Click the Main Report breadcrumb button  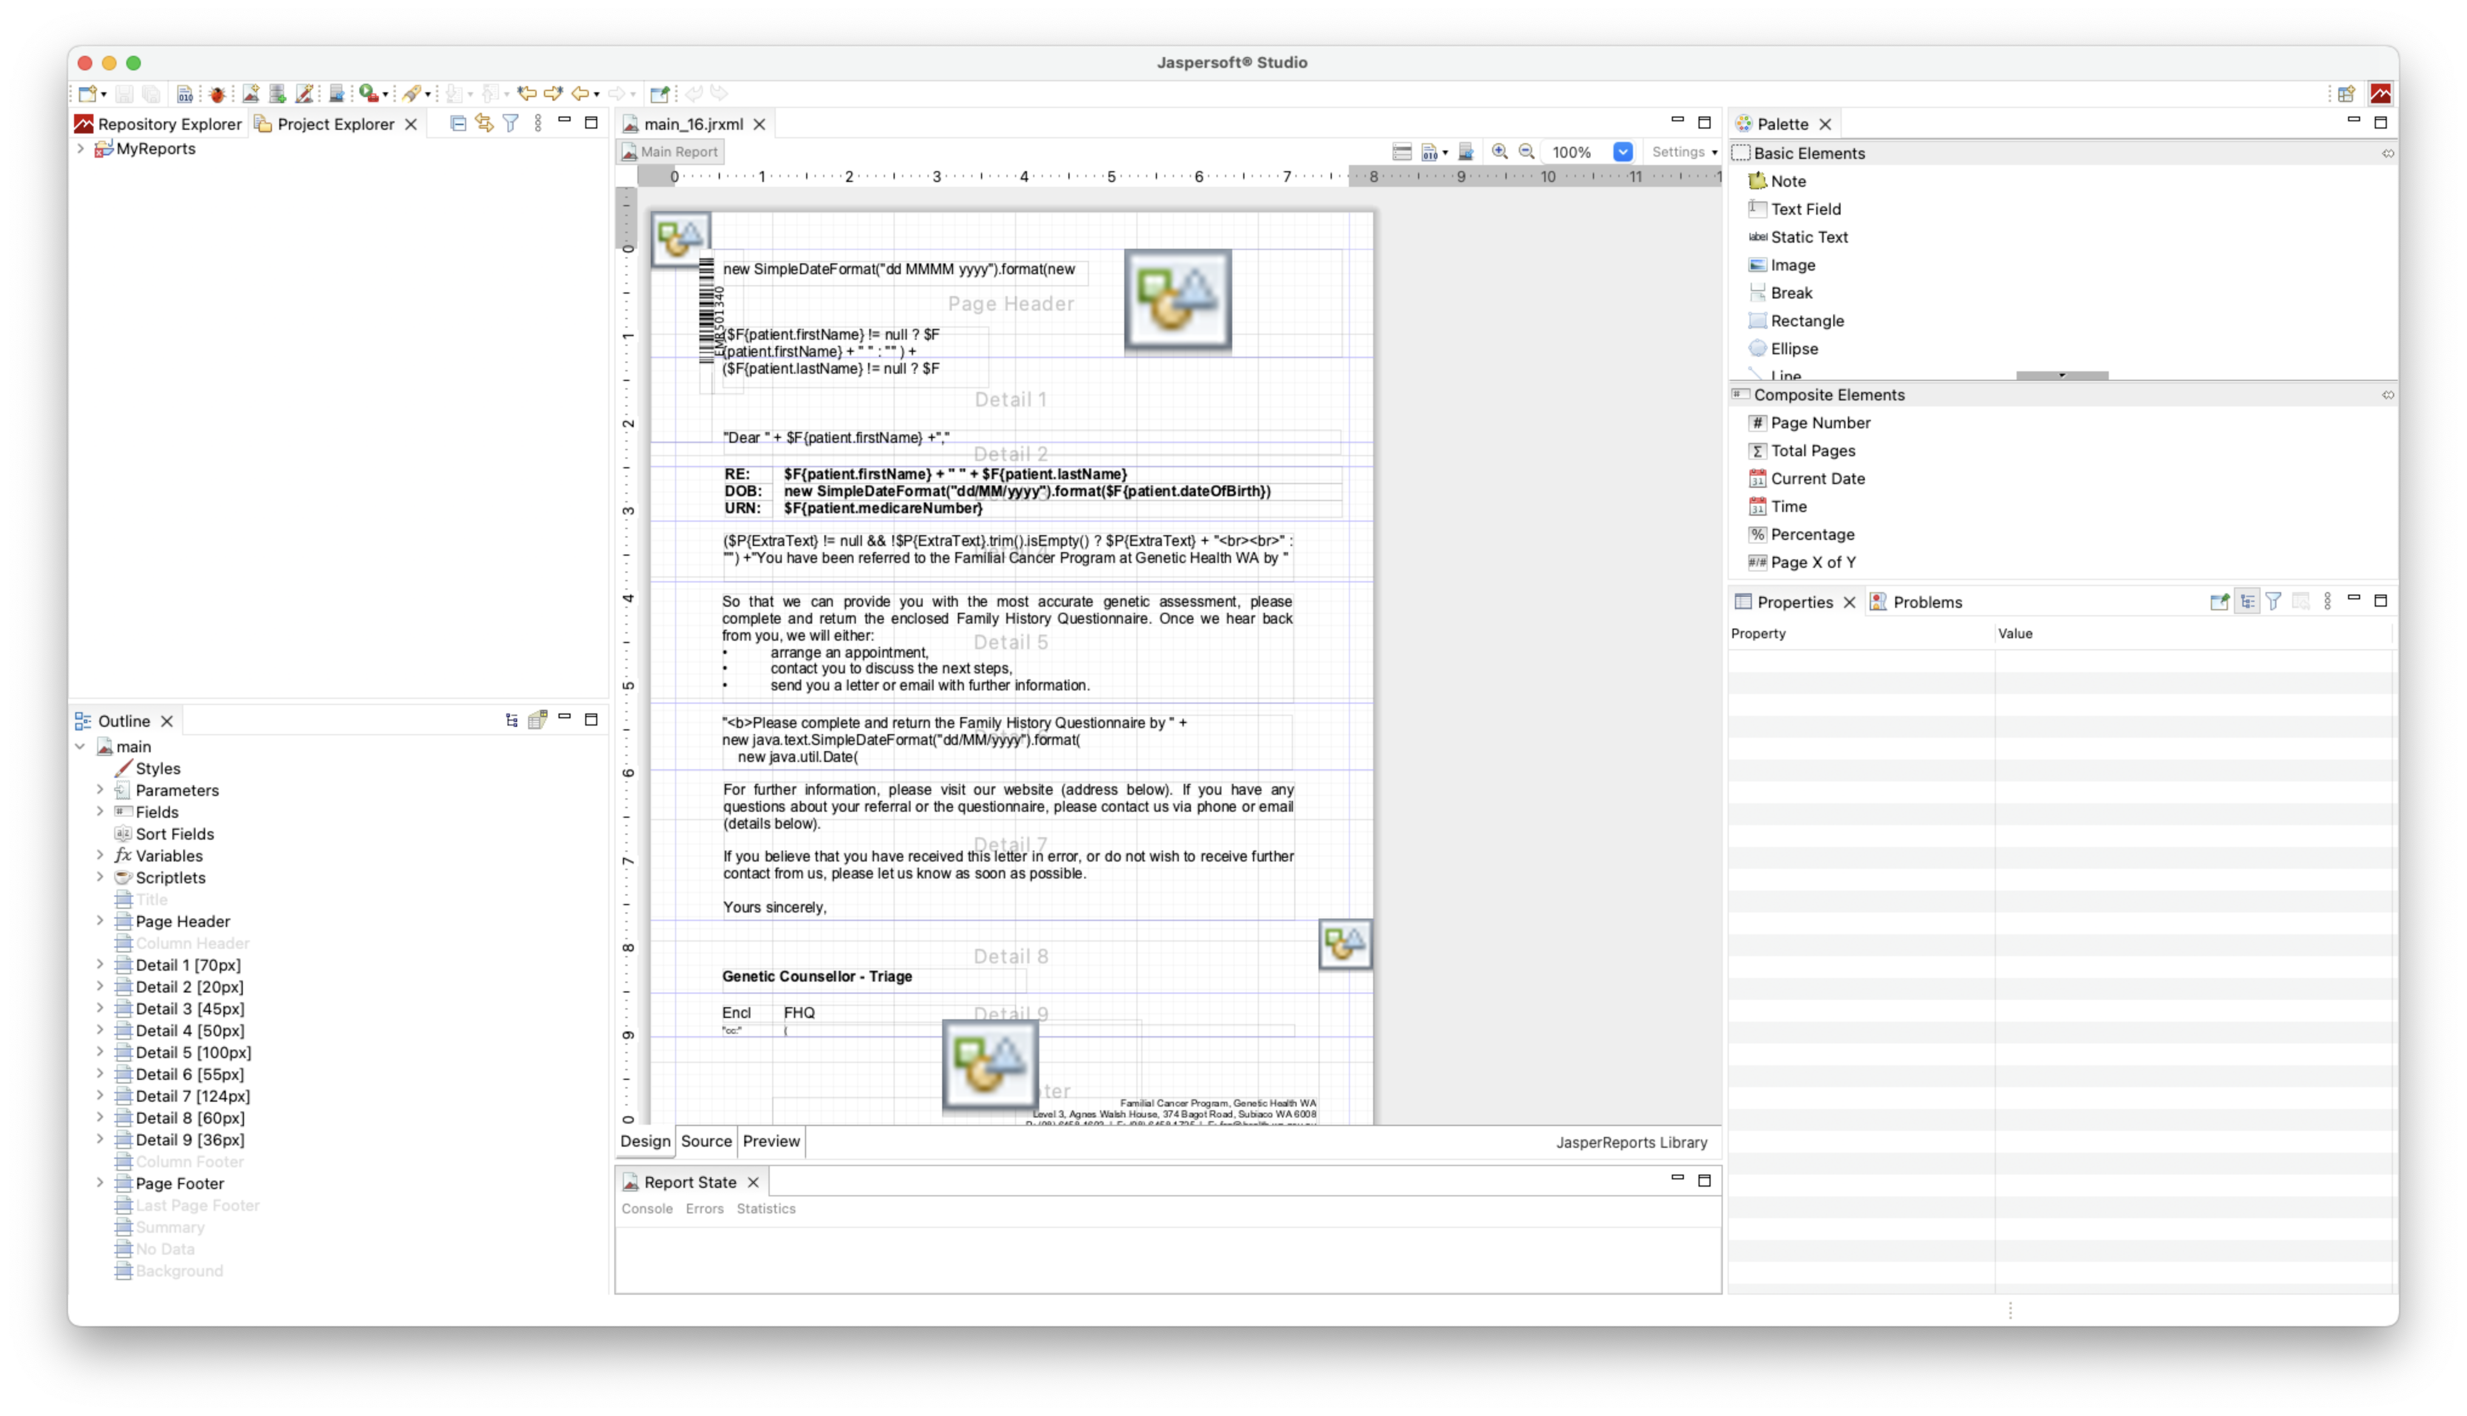670,152
